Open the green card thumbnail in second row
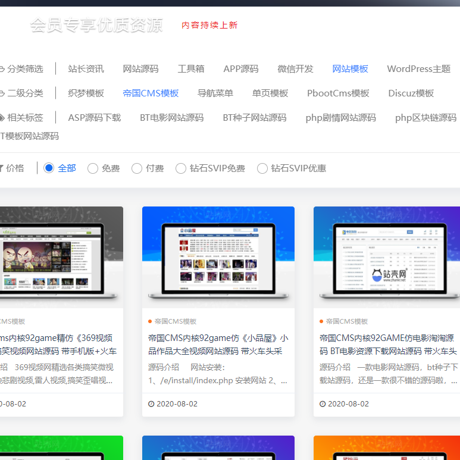Image resolution: width=460 pixels, height=460 pixels. [x=61, y=448]
